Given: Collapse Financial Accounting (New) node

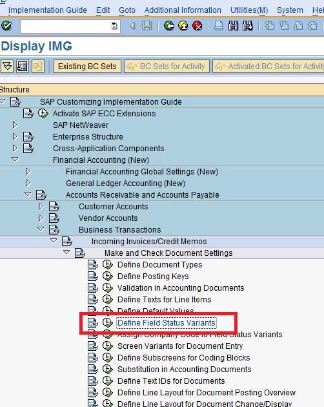Looking at the screenshot, I should click(x=15, y=160).
